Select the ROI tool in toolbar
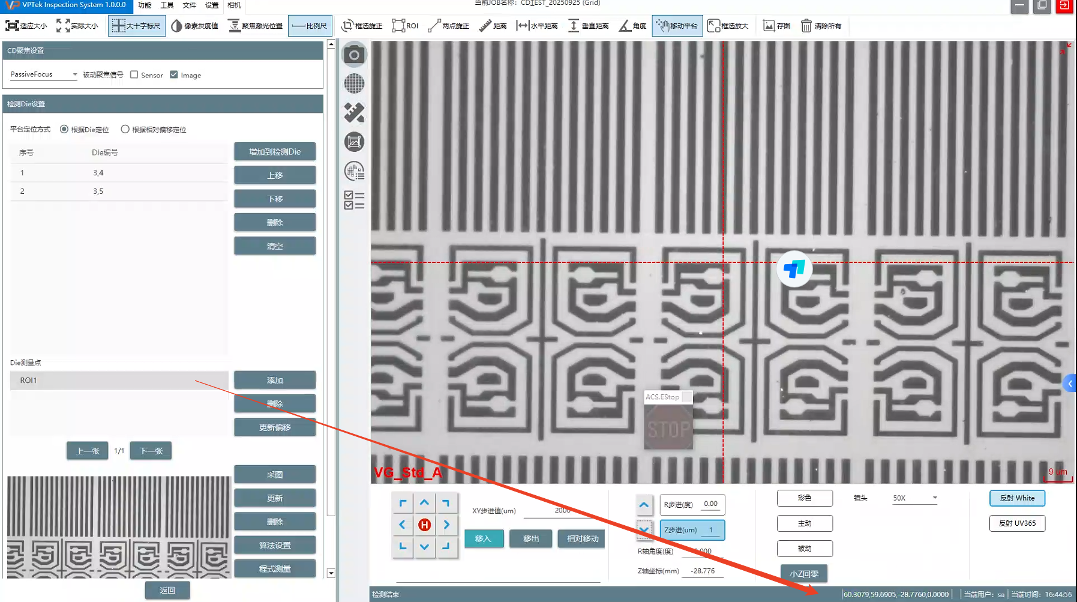Image resolution: width=1077 pixels, height=602 pixels. coord(405,26)
